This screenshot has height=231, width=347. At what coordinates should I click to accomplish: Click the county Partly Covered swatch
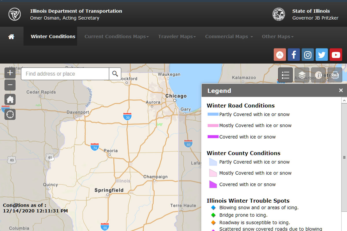point(213,162)
